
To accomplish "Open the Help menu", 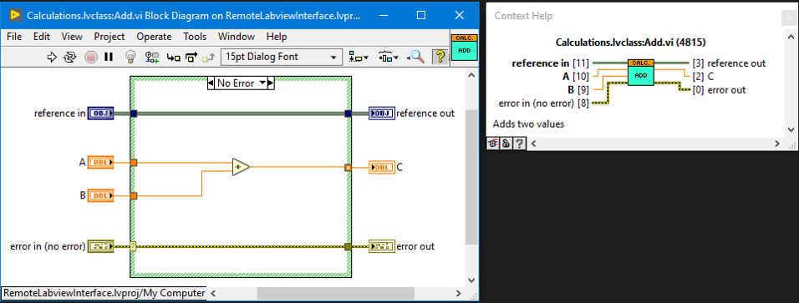I will click(x=277, y=37).
